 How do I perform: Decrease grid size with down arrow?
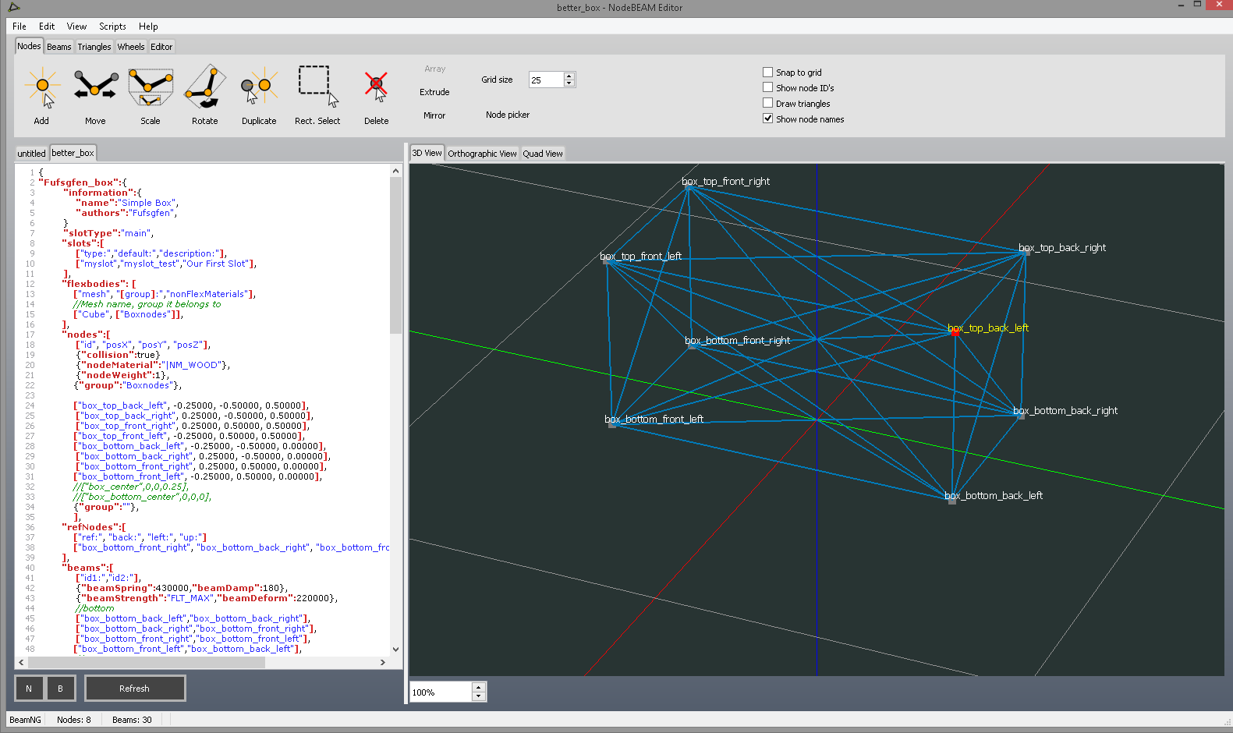[569, 83]
